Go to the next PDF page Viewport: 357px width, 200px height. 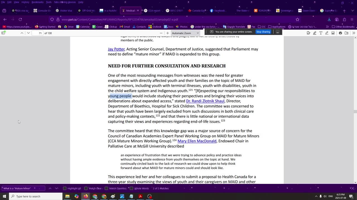pos(28,33)
